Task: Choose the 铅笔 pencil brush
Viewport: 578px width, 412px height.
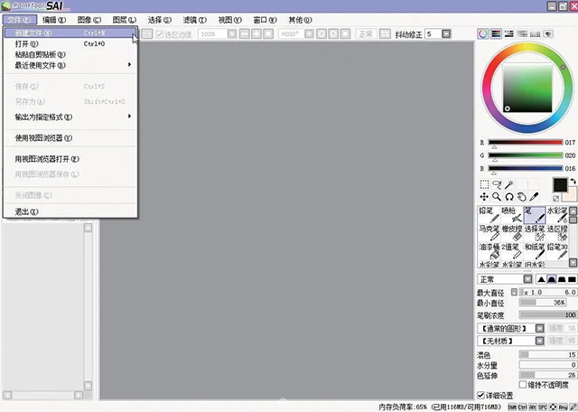Action: click(488, 215)
